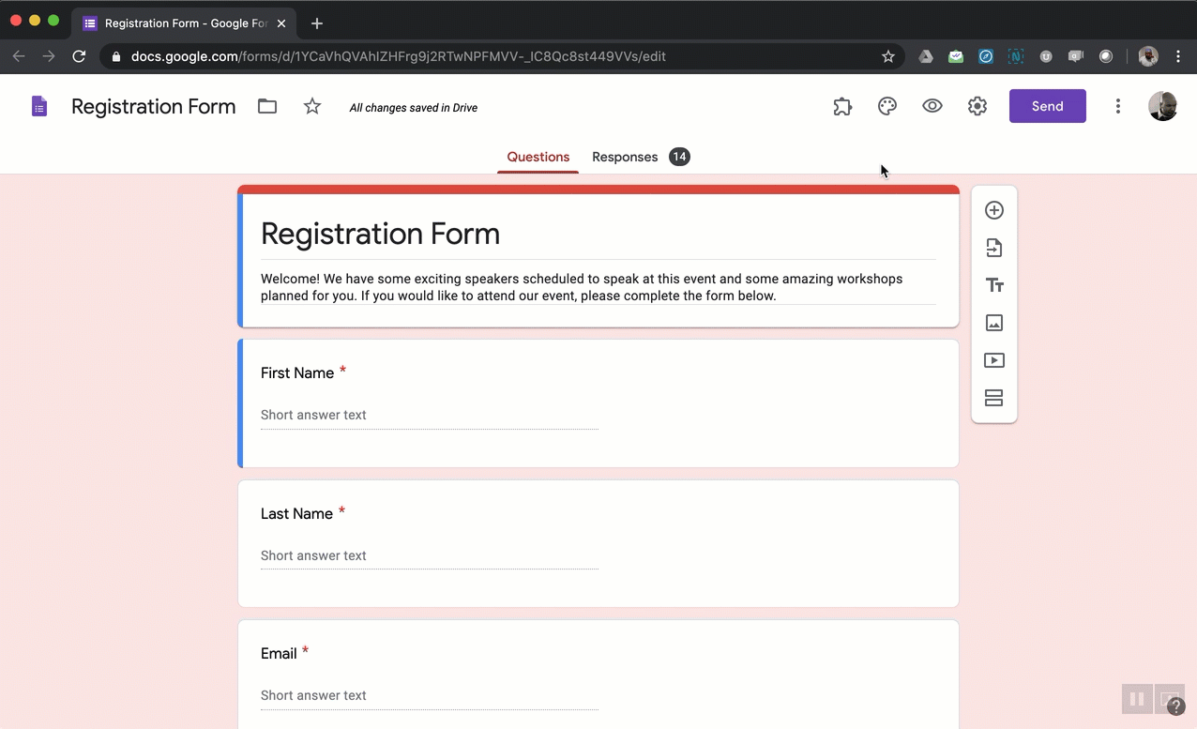The height and width of the screenshot is (729, 1197).
Task: Open the Add-ons puzzle piece icon
Action: pyautogui.click(x=842, y=107)
